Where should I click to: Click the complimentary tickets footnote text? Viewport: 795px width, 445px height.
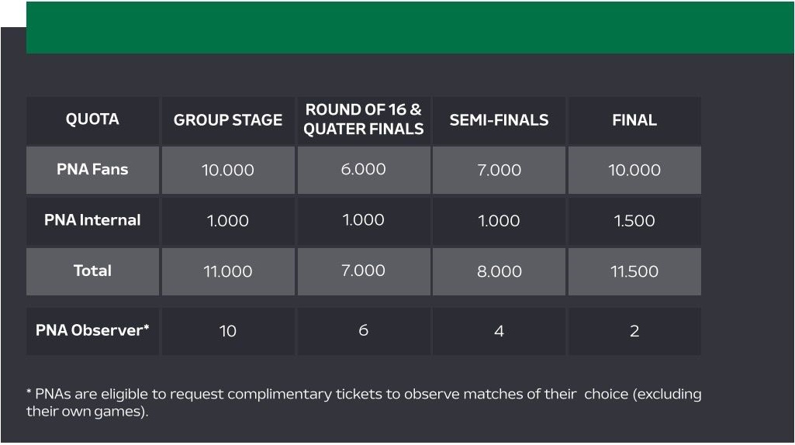[364, 402]
